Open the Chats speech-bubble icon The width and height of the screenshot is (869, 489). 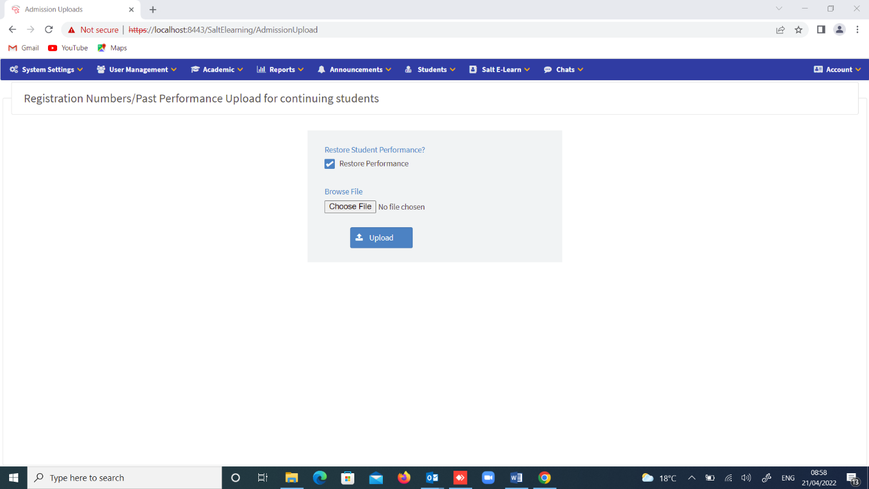[x=549, y=69]
